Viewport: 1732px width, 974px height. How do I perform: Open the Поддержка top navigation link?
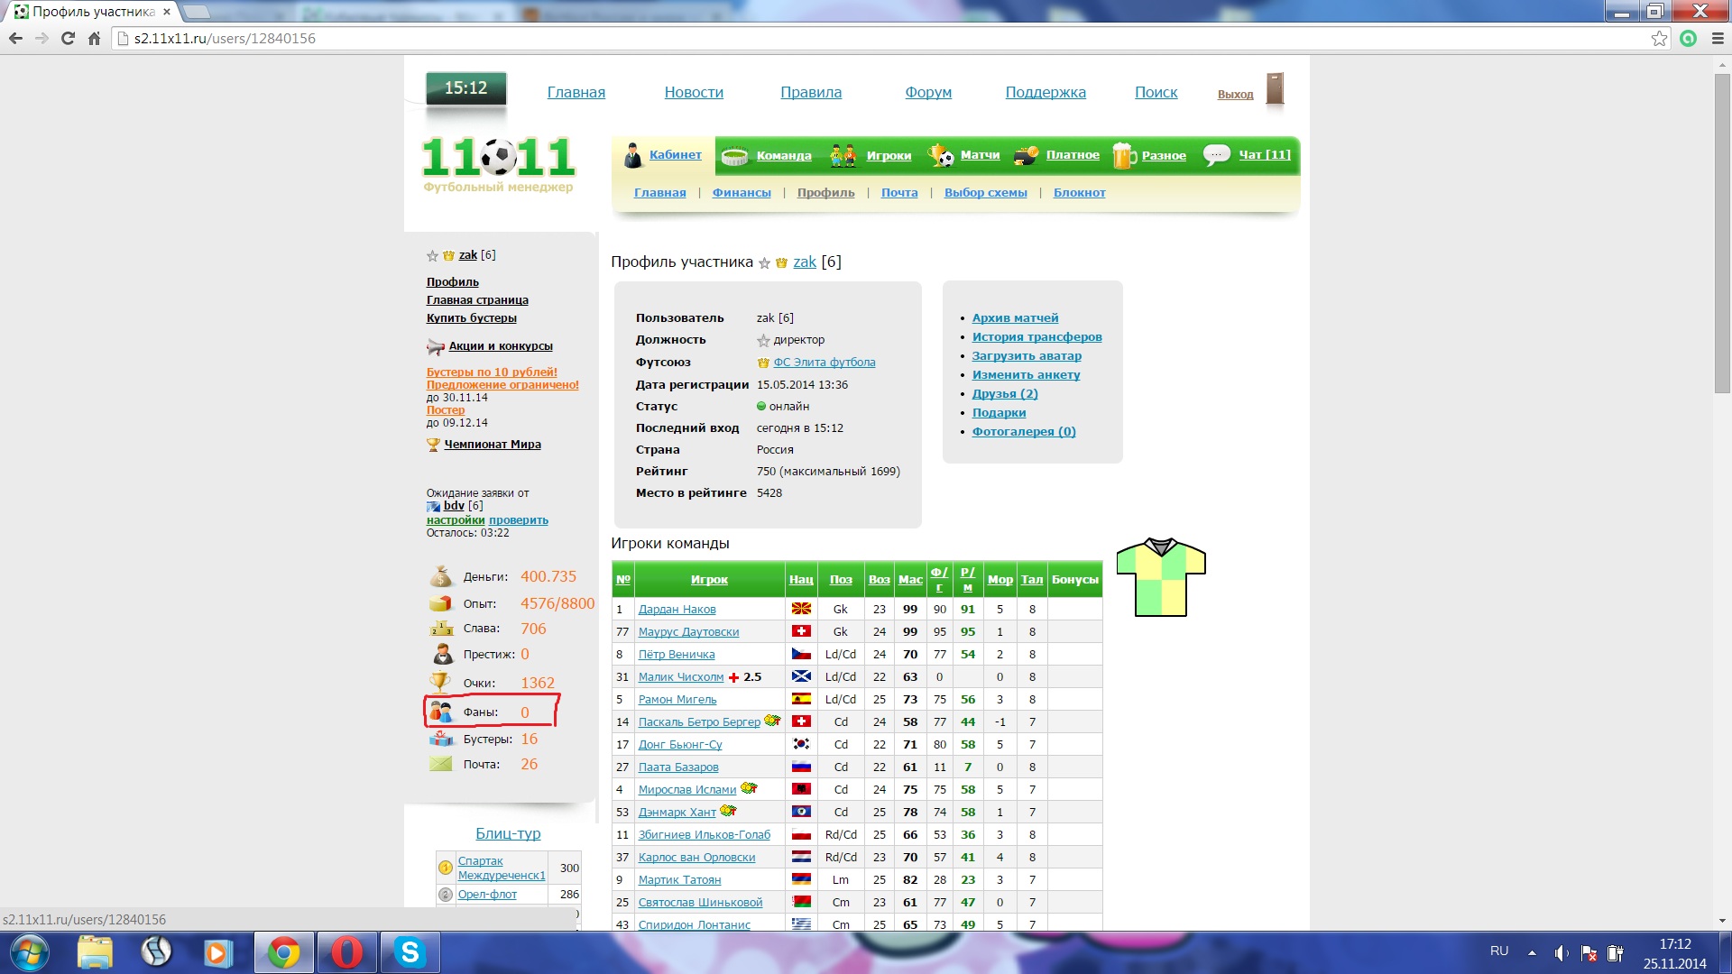point(1046,92)
